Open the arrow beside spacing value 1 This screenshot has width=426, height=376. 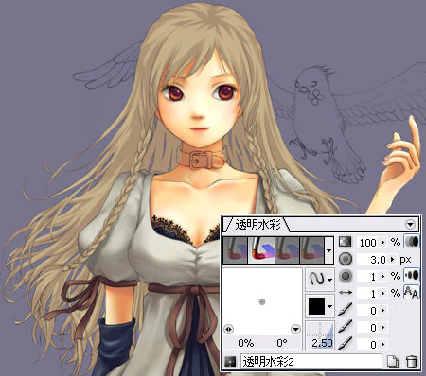click(382, 293)
